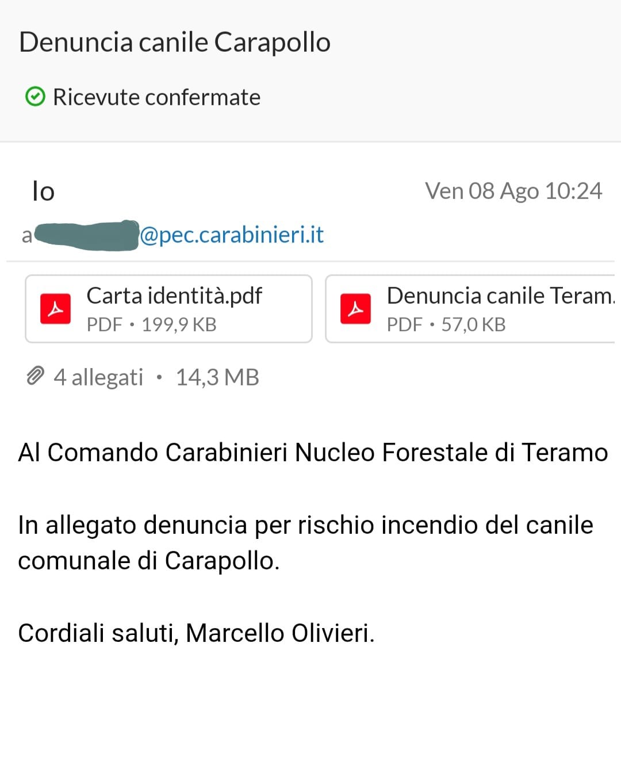Expand the 4 allegati list
Screen dimensions: 621x765
(x=98, y=377)
